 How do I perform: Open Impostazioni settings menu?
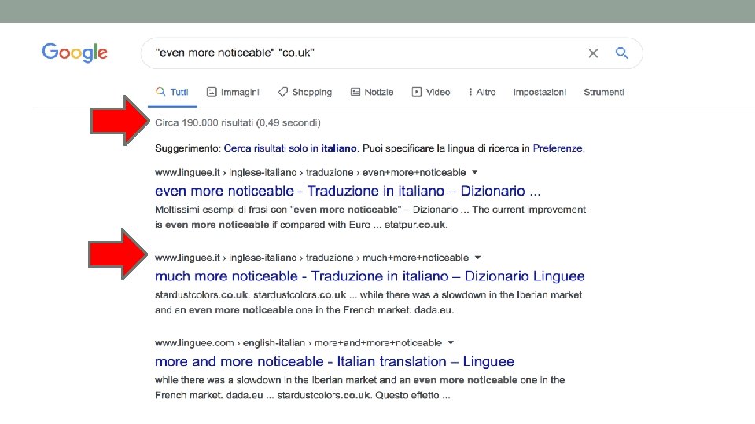tap(540, 92)
